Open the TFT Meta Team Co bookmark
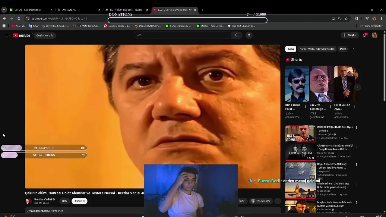The width and height of the screenshot is (386, 217). click(86, 26)
